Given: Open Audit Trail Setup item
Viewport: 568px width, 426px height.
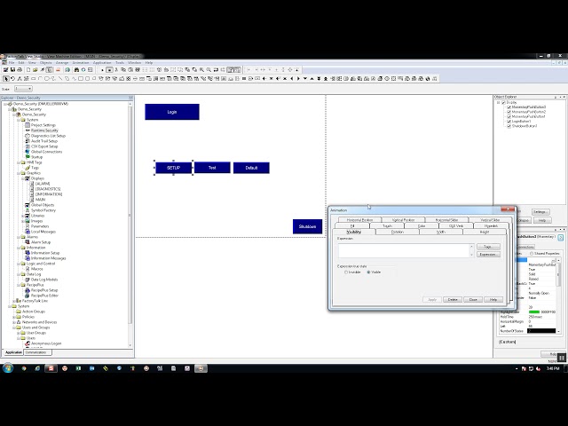Looking at the screenshot, I should (44, 141).
